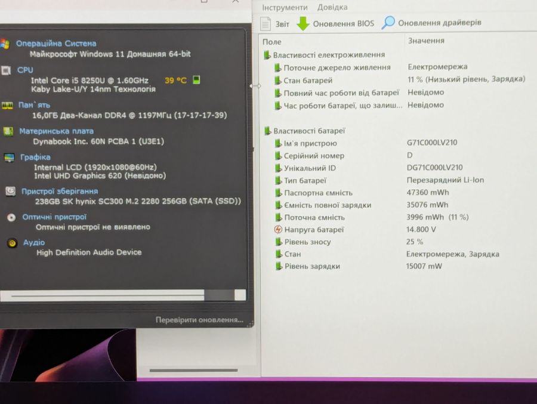The height and width of the screenshot is (404, 537).
Task: Select value 11 % (Низький рівень, Зарядка)
Action: pos(466,79)
